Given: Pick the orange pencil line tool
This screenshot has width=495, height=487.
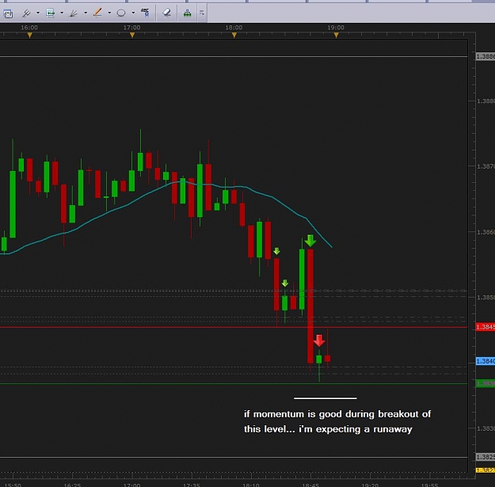Looking at the screenshot, I should pyautogui.click(x=97, y=13).
